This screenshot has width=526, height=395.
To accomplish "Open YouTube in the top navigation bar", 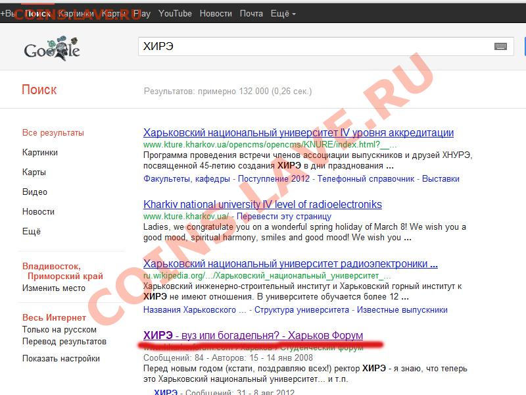I will click(175, 13).
